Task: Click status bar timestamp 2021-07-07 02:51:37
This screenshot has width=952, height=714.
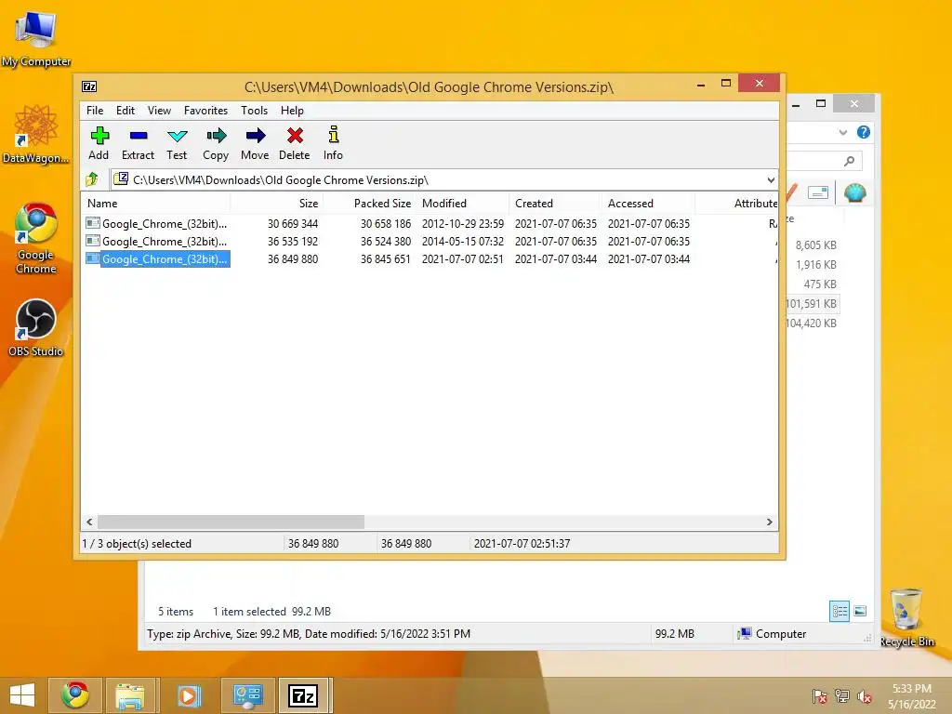Action: pyautogui.click(x=522, y=543)
